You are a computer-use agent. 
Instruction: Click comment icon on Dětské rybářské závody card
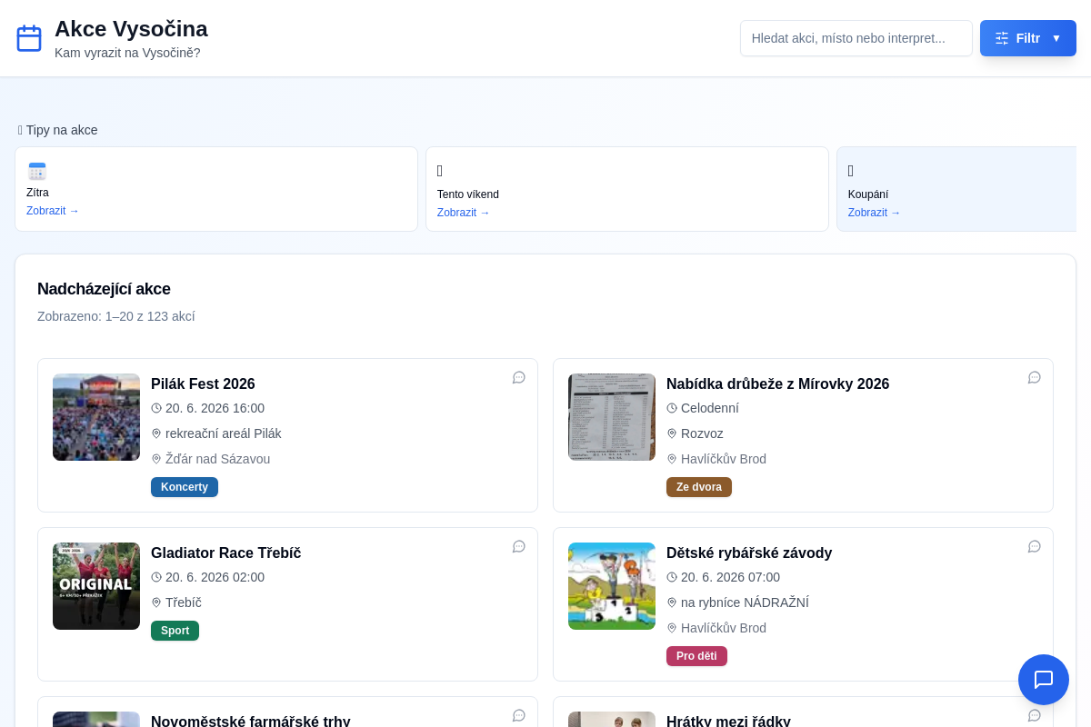1035,546
